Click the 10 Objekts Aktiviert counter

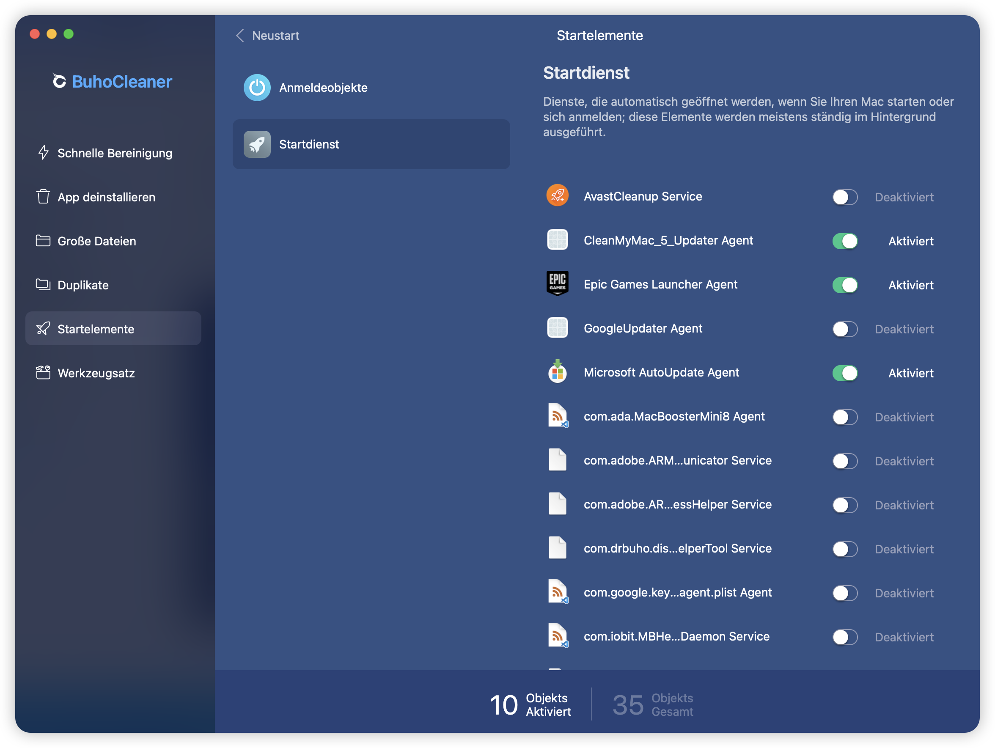coord(530,705)
